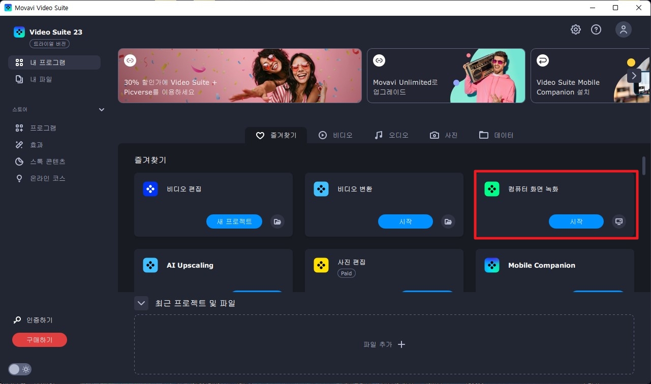Open the Movavi Unlimited upgrade banner

click(x=446, y=76)
